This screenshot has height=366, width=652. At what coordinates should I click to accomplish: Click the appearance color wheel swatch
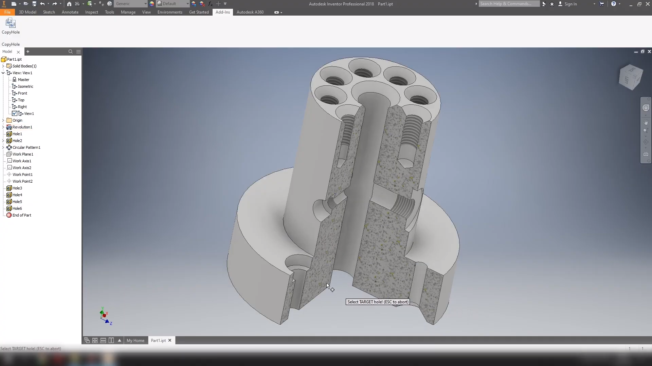152,4
